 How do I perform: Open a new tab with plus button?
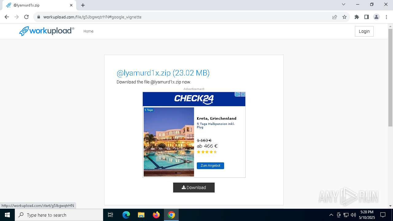pos(83,5)
